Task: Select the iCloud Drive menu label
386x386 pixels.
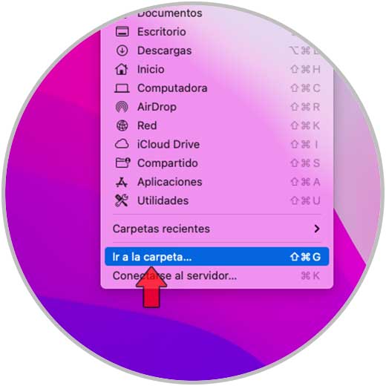Action: point(169,144)
